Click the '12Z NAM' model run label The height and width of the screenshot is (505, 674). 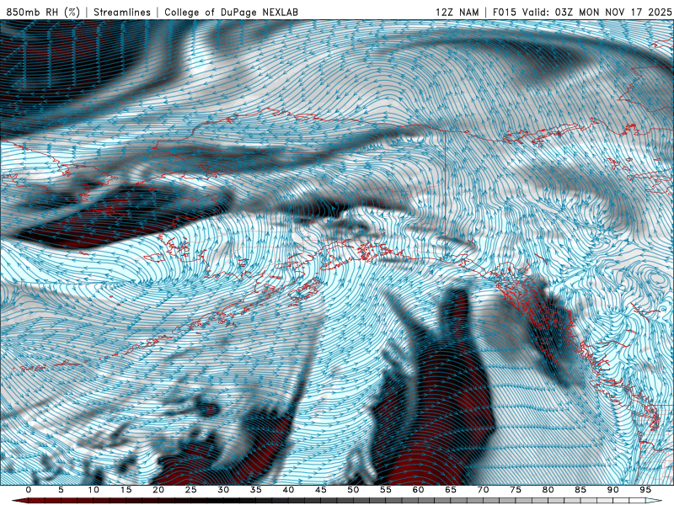point(457,12)
